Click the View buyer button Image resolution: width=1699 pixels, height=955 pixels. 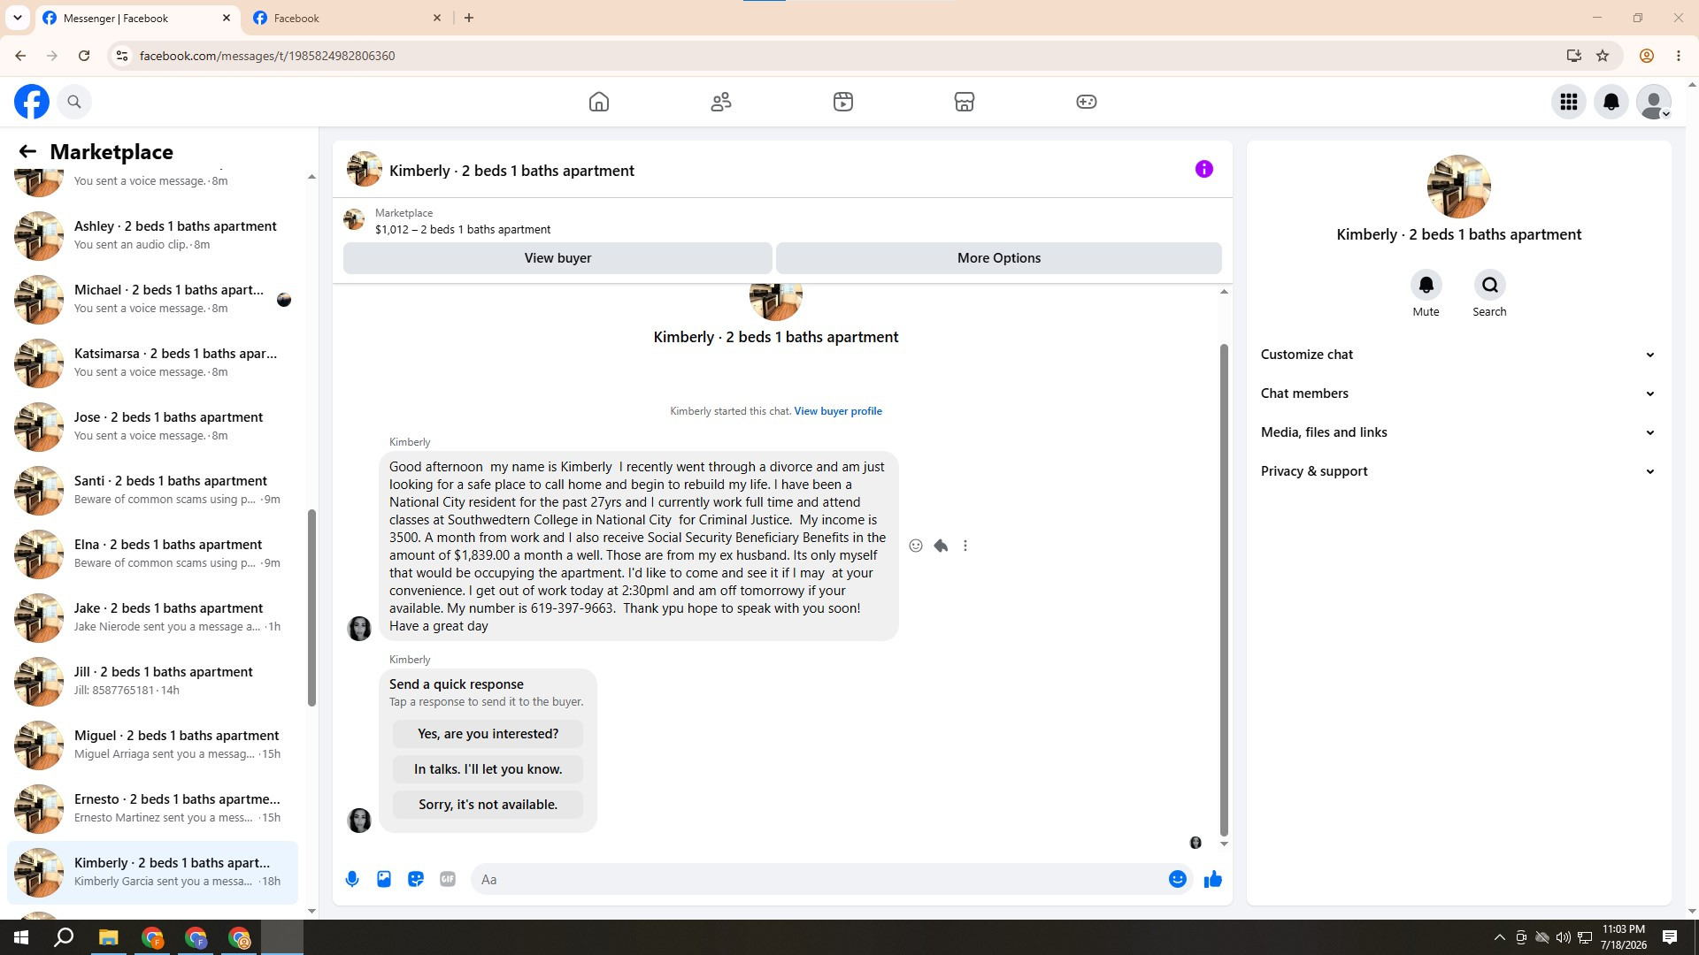(557, 258)
